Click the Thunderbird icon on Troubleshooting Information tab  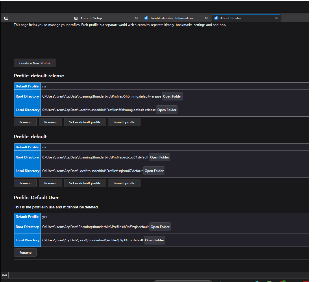[146, 18]
